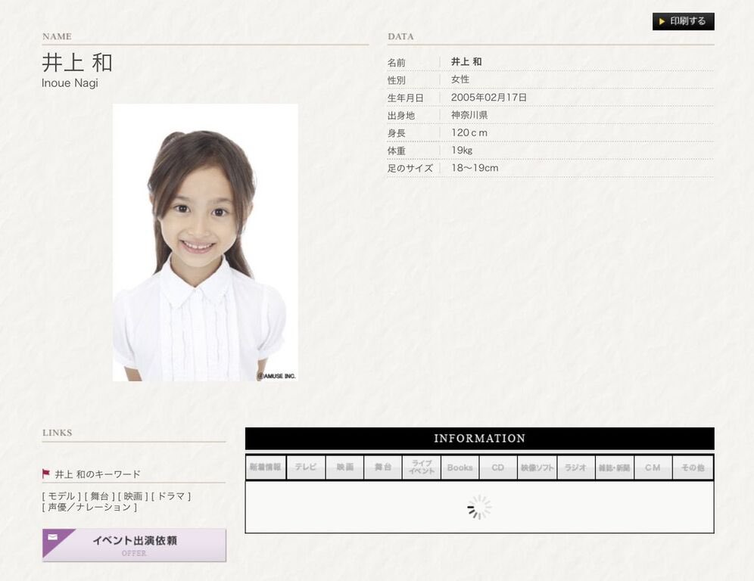Select the その他 tab
The width and height of the screenshot is (754, 581).
[x=693, y=467]
